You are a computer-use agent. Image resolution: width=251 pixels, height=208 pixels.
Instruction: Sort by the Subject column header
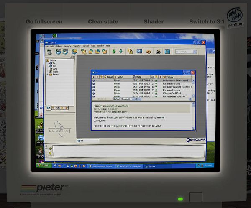(177, 77)
